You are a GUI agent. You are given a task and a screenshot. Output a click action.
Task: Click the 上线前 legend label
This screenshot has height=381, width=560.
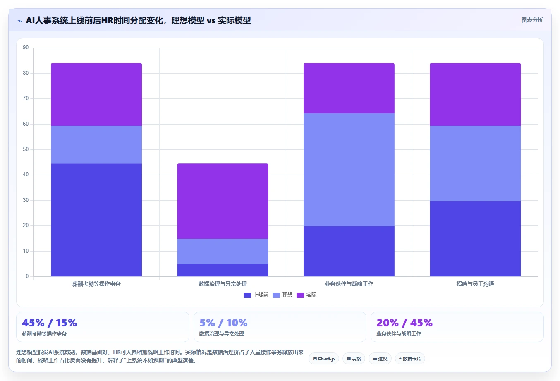261,295
